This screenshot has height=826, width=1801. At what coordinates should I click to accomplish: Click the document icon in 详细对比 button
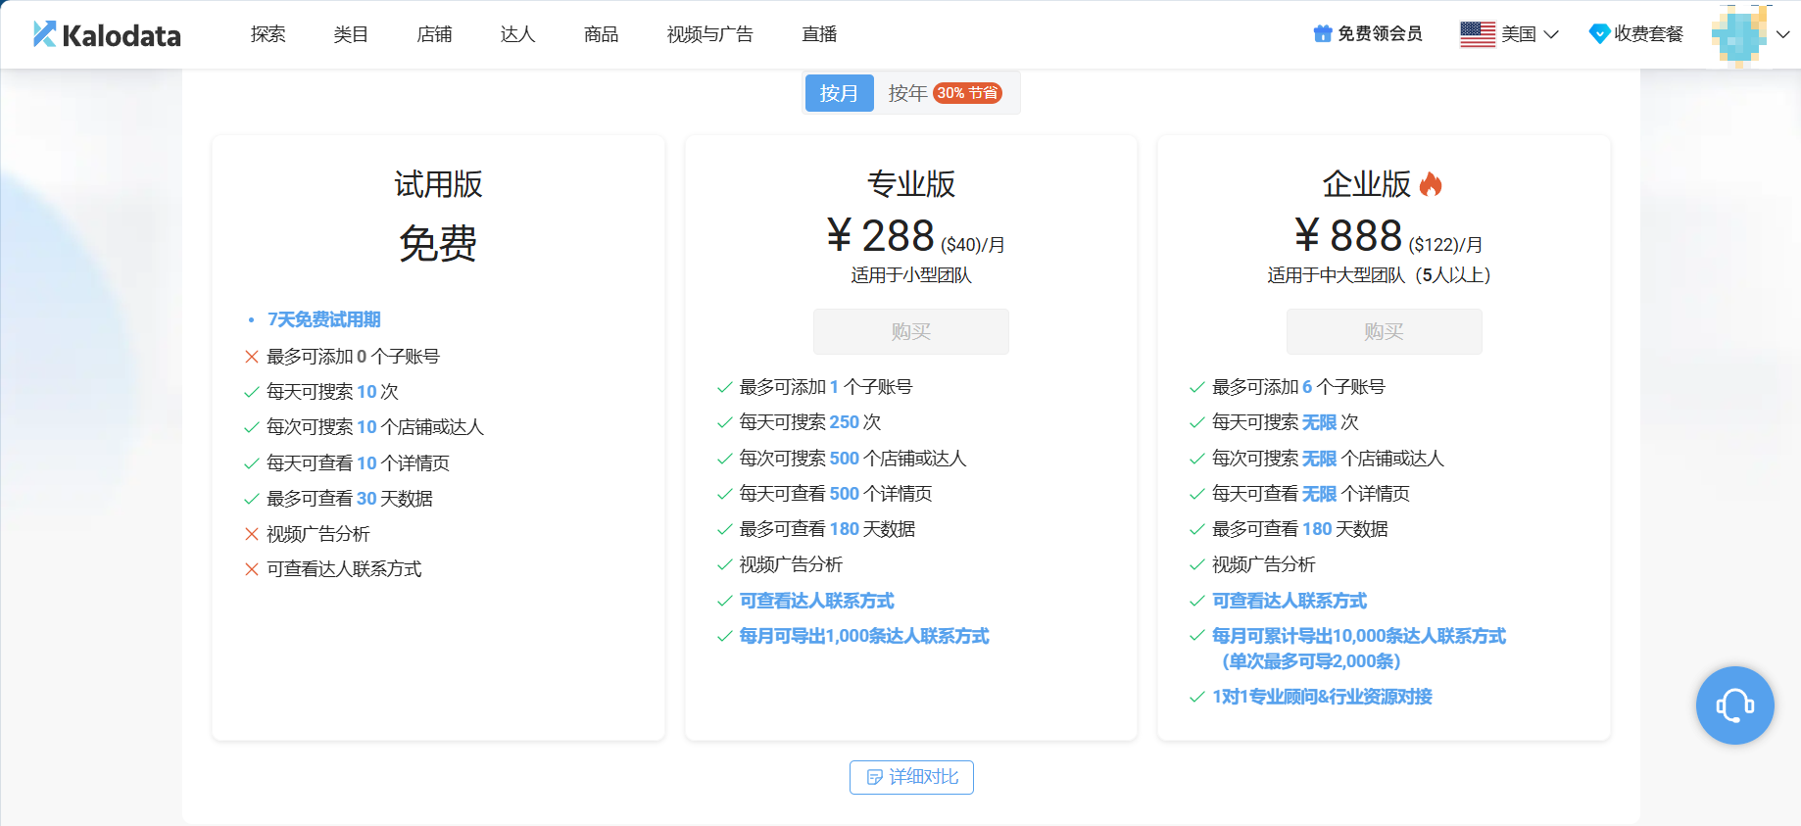click(x=875, y=777)
